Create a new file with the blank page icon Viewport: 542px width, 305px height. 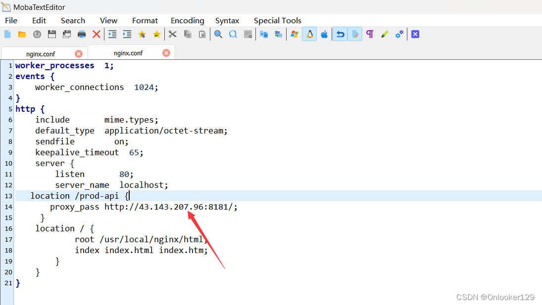click(7, 34)
